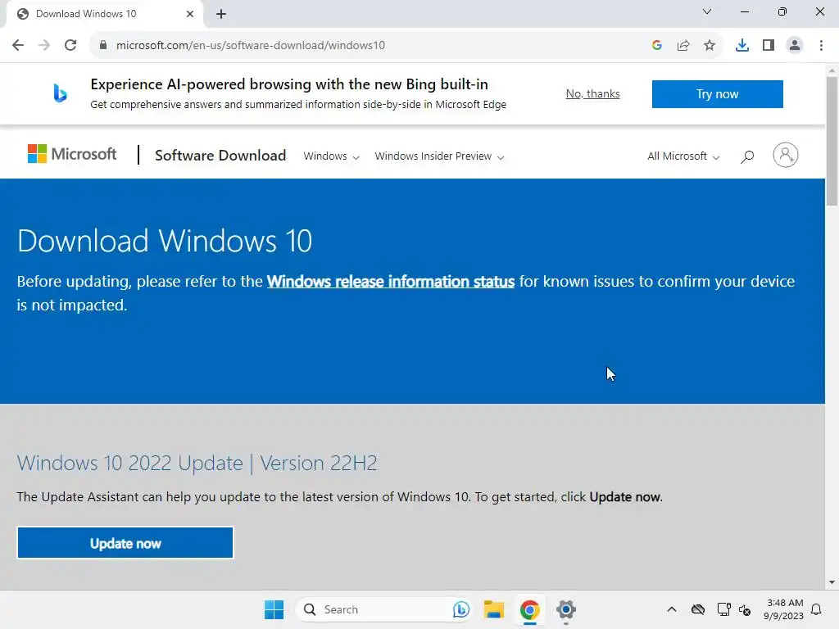Click the taskbar Search box

pyautogui.click(x=384, y=609)
